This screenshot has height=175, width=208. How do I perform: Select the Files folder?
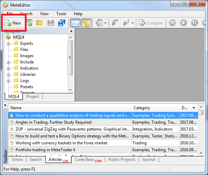click(24, 50)
